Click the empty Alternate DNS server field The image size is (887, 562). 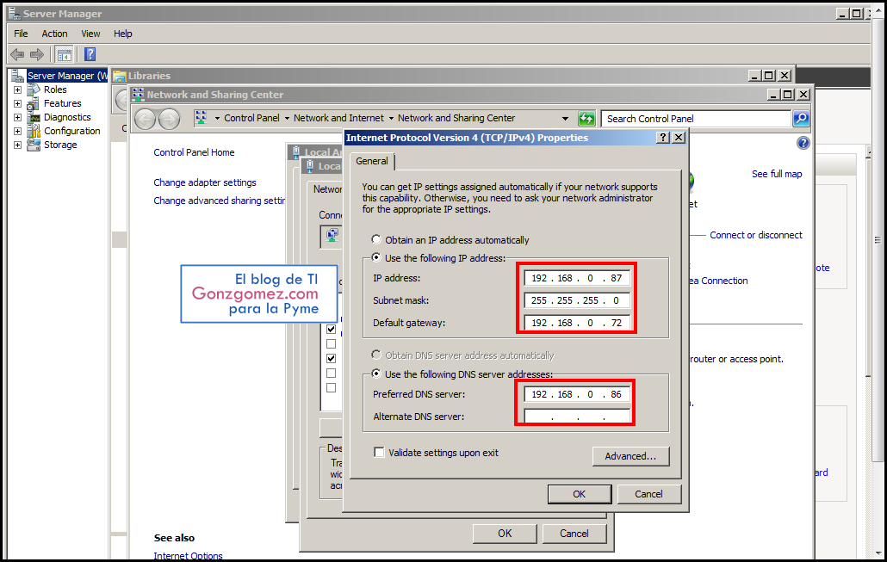point(577,417)
